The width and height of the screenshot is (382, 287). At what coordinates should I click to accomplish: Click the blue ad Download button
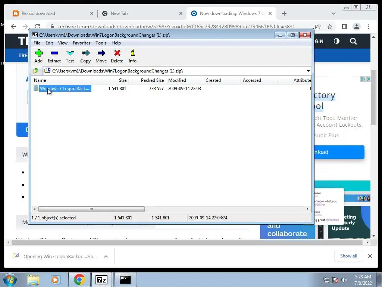(339, 152)
